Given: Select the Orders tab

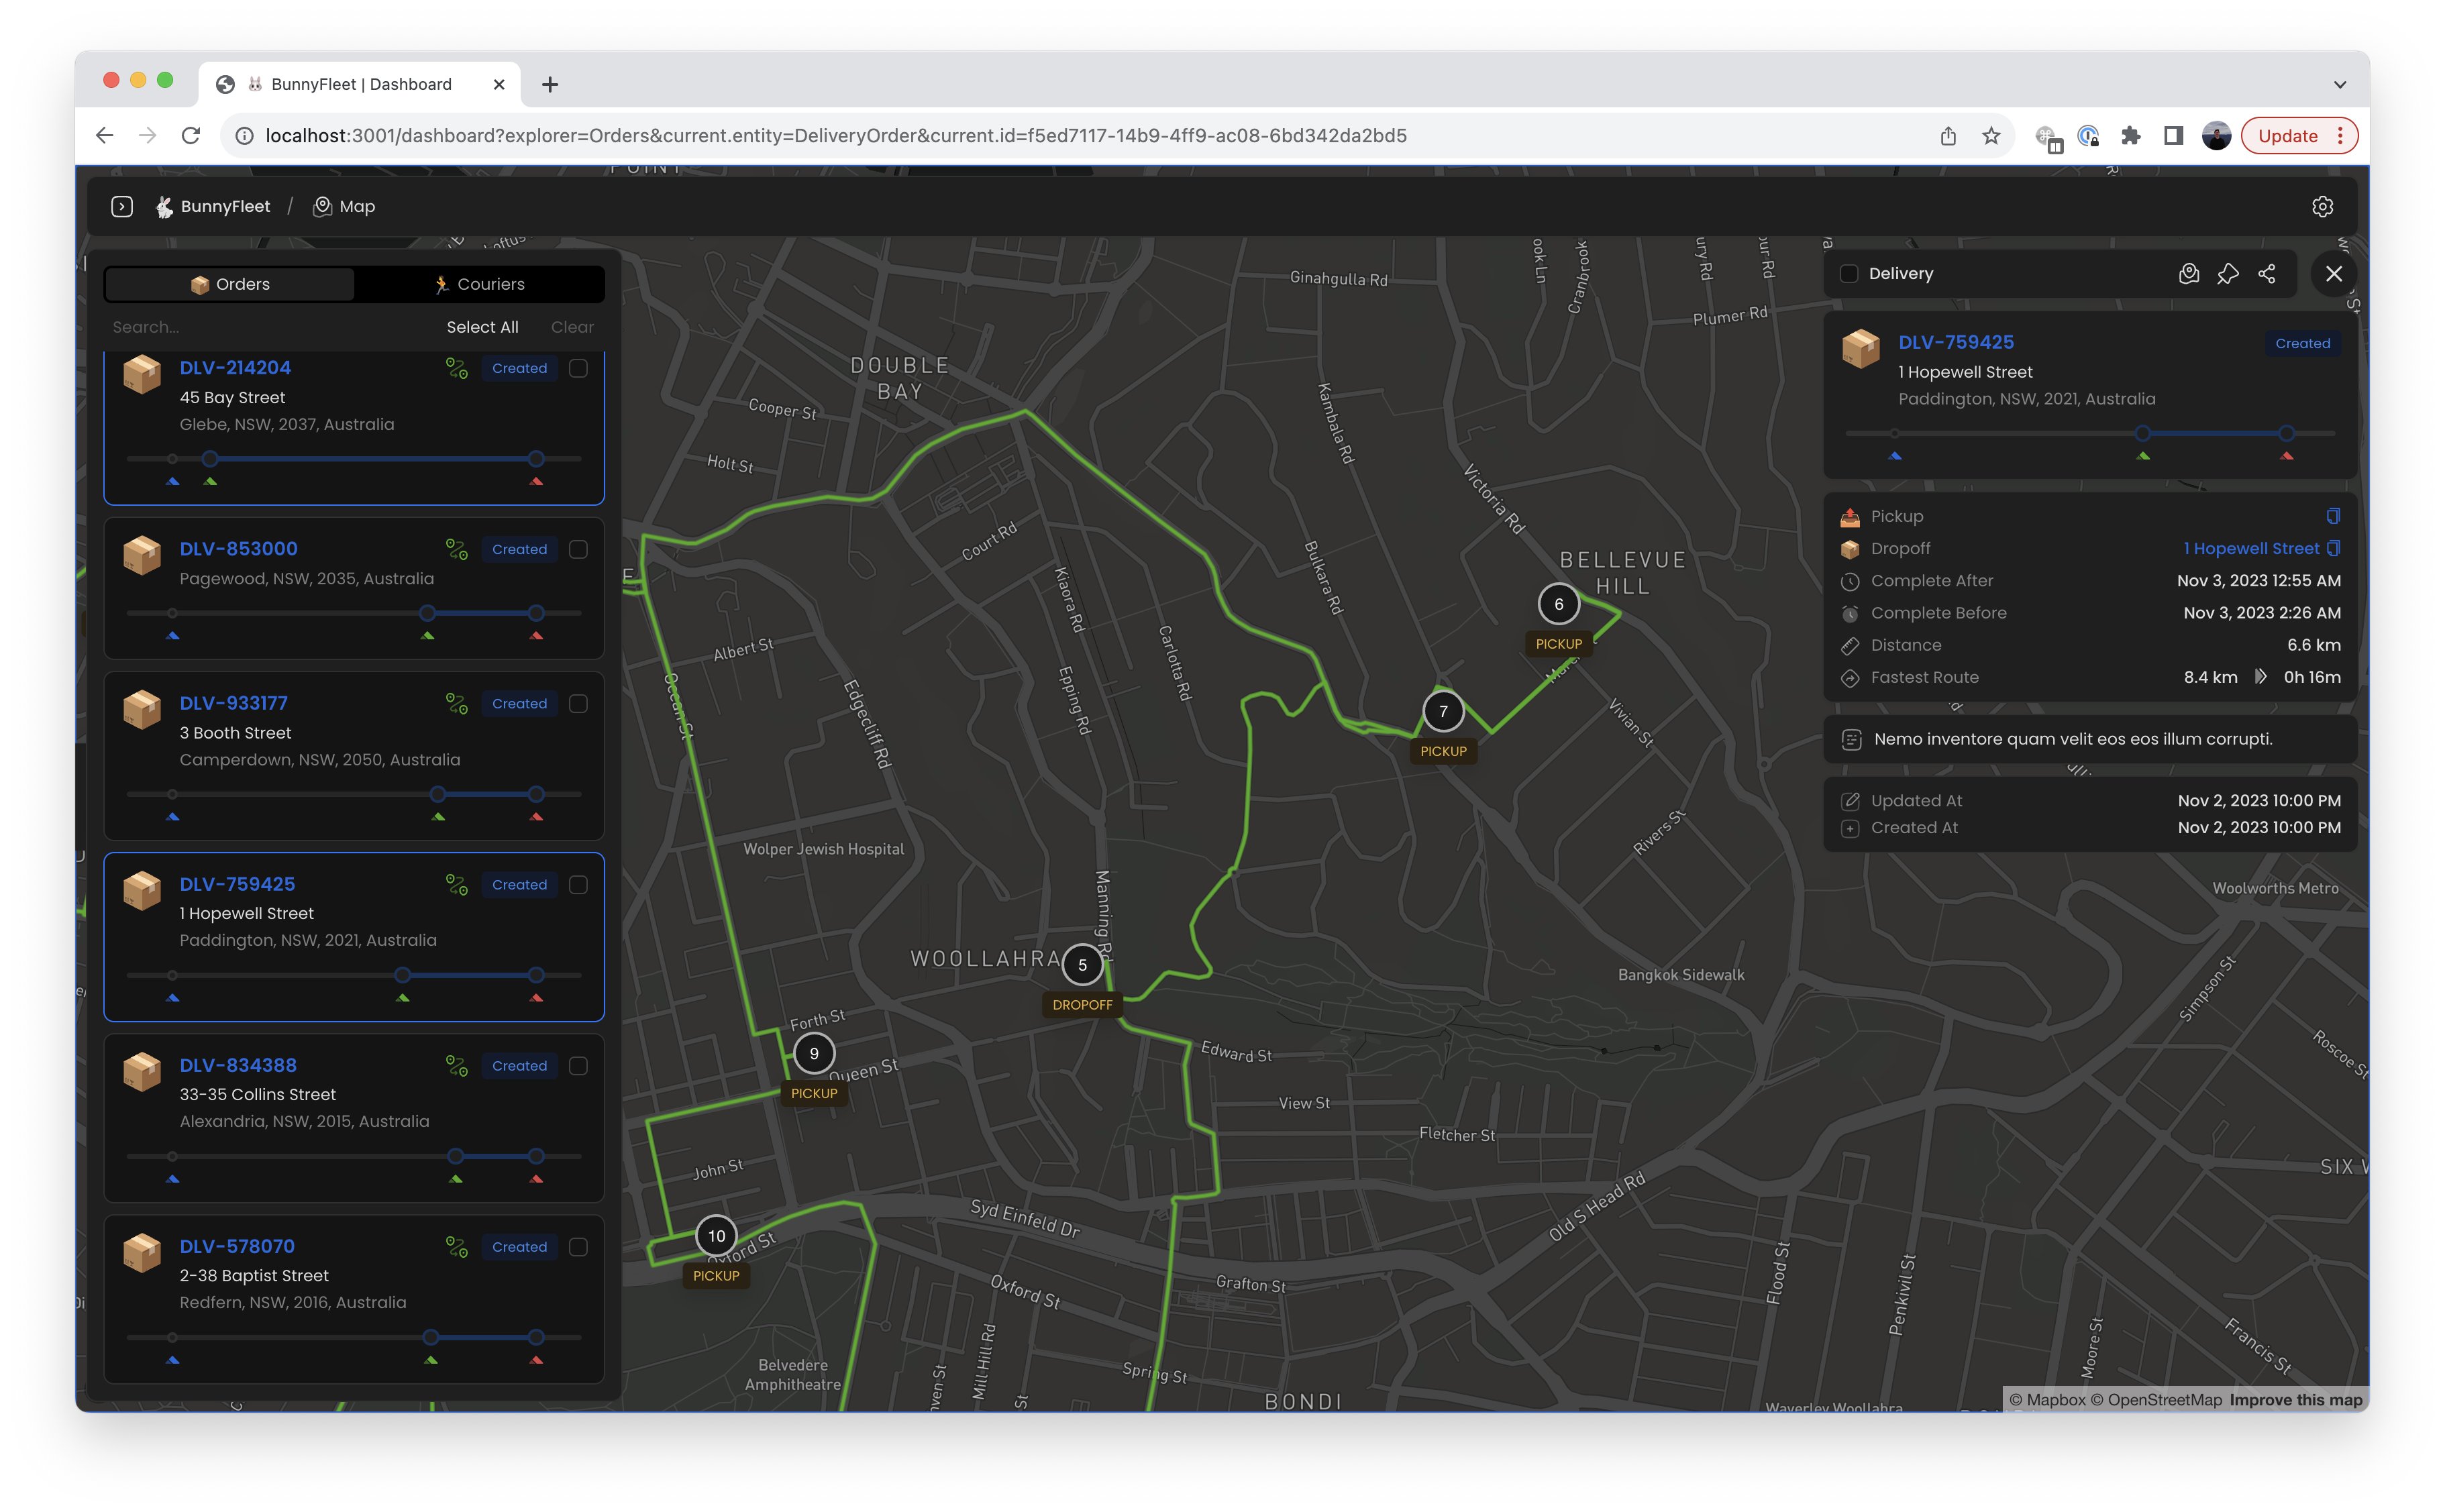Looking at the screenshot, I should (x=230, y=284).
